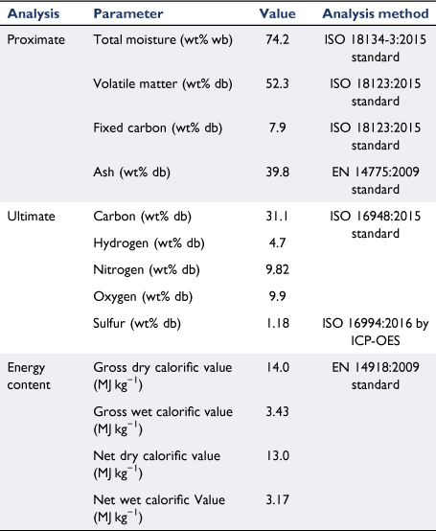
Task: Select the Proximate row label
Action: [x=35, y=39]
